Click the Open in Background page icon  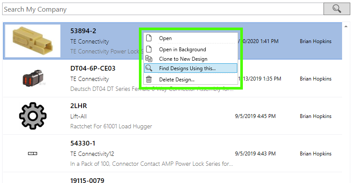point(149,49)
